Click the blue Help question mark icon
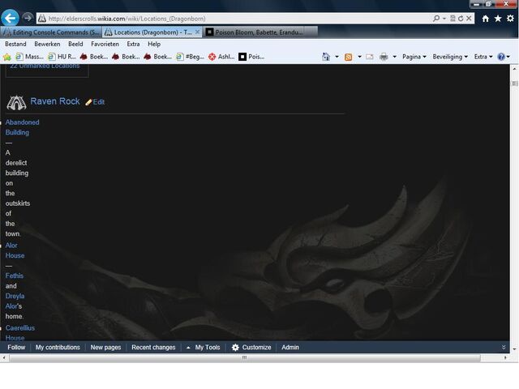Image resolution: width=519 pixels, height=389 pixels. click(x=501, y=57)
